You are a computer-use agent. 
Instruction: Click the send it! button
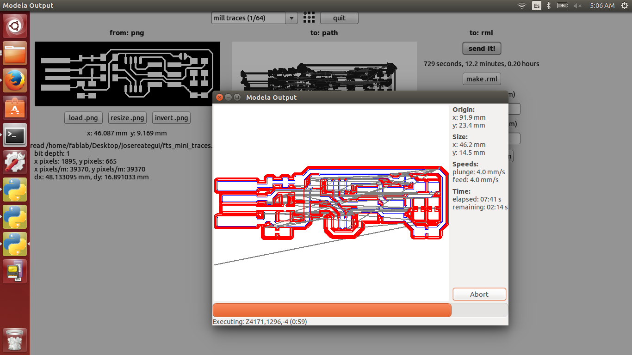coord(482,49)
